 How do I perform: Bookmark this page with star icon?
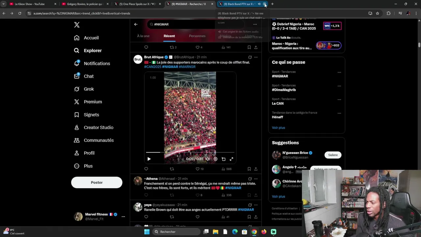(378, 13)
